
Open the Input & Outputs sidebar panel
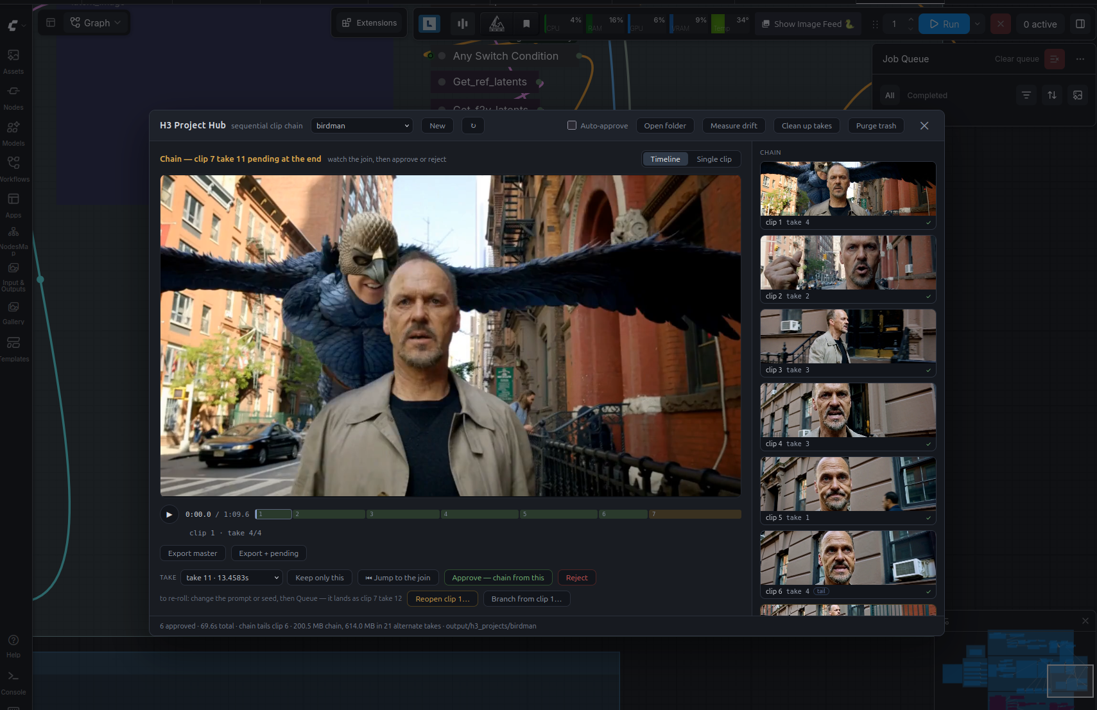pos(13,277)
